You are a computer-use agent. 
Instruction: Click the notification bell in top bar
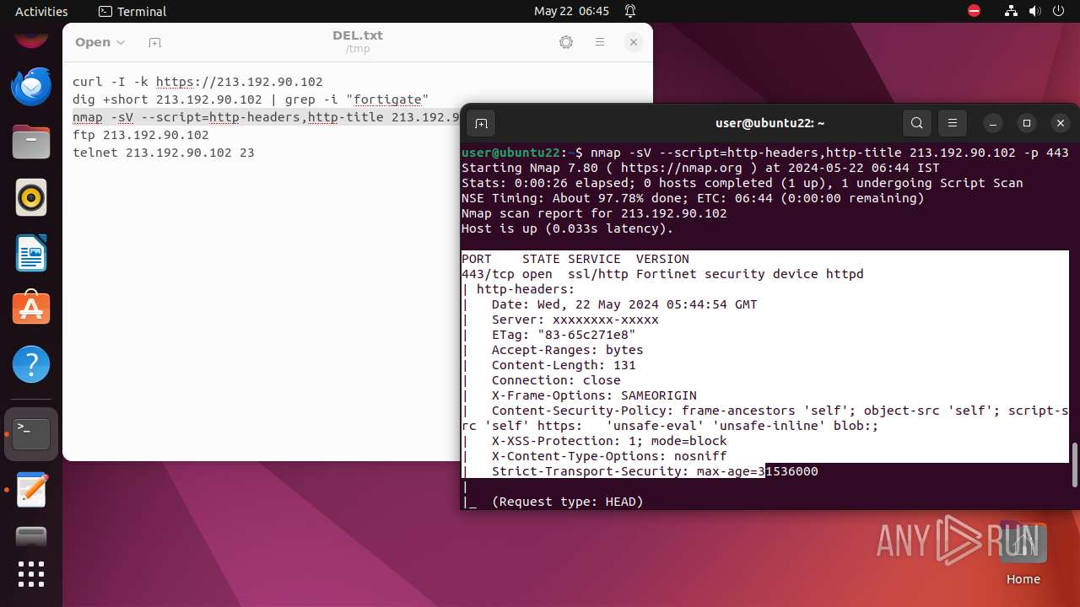(630, 11)
